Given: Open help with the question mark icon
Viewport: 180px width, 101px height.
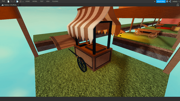Looking at the screenshot, I should click(167, 2).
